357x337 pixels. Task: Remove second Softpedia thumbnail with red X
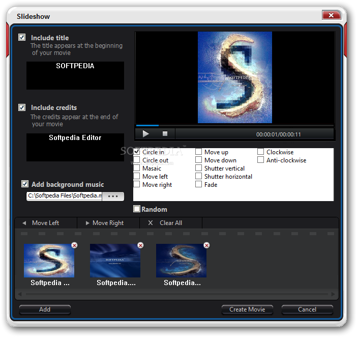click(140, 245)
